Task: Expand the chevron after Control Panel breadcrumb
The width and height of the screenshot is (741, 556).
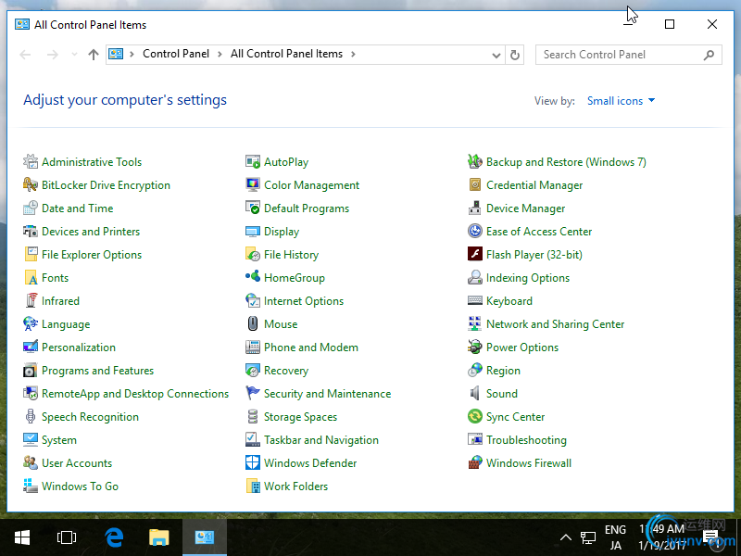Action: (220, 55)
